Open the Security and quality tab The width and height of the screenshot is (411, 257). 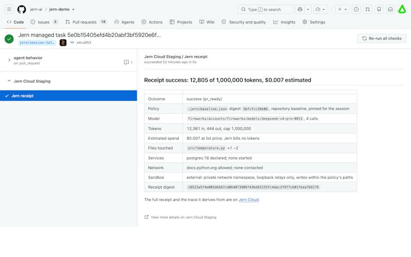[243, 22]
